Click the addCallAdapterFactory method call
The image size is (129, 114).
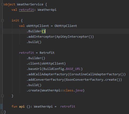48,74
